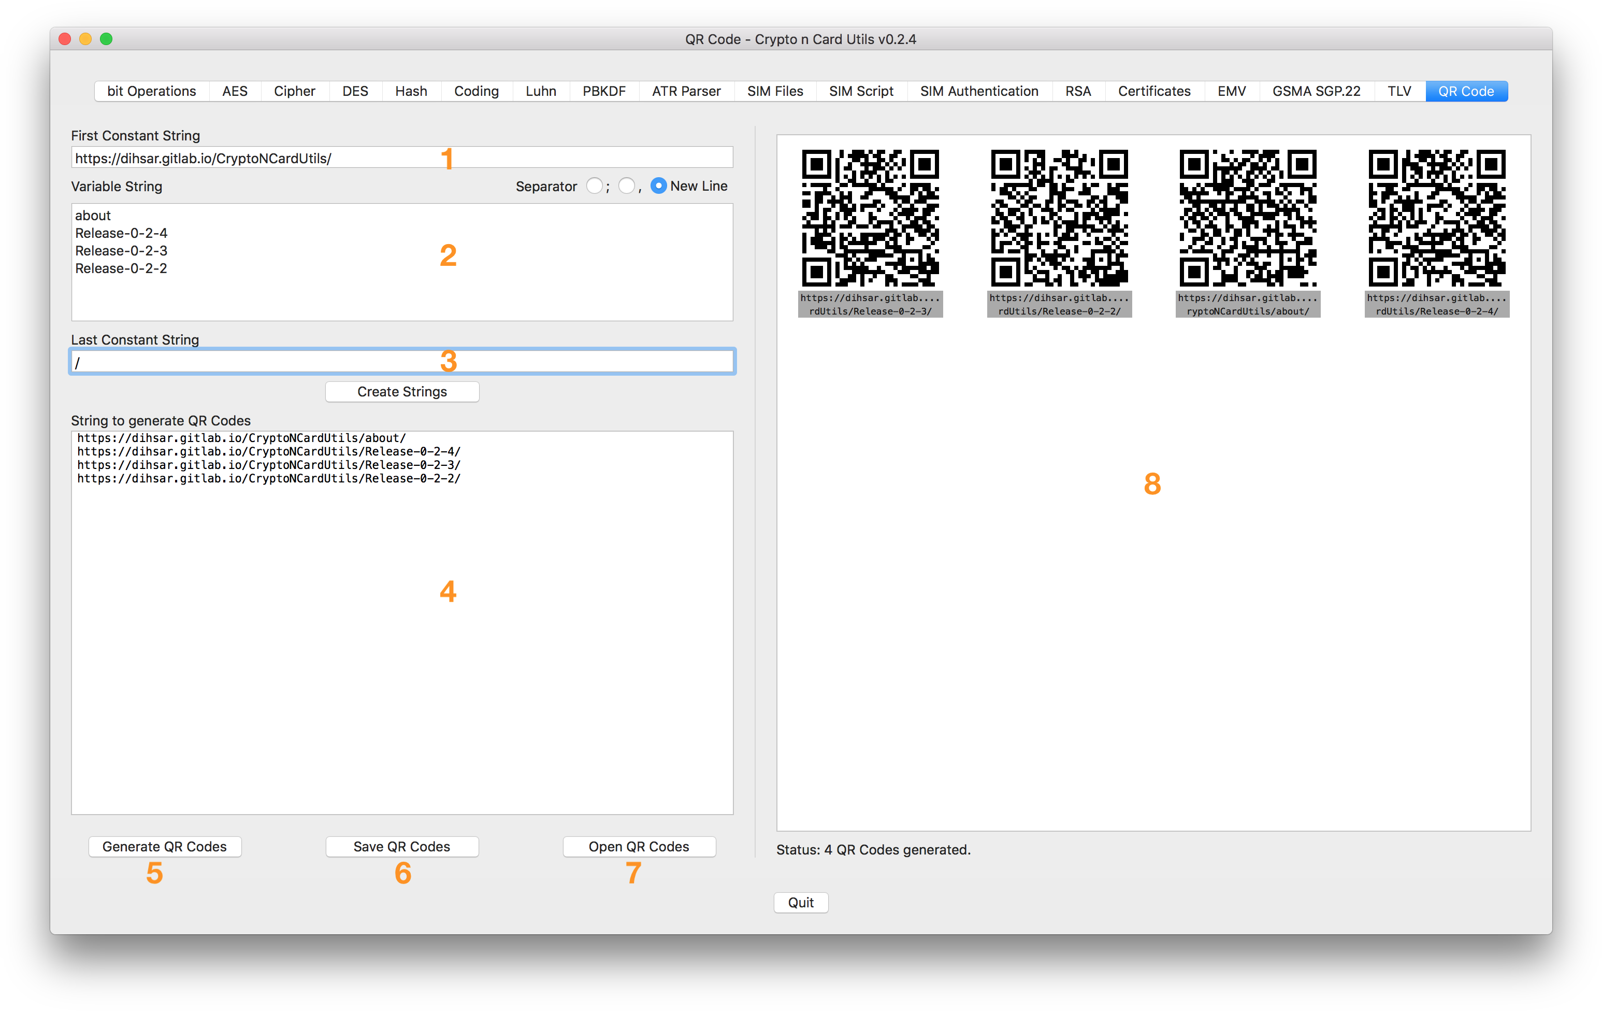Viewport: 1602px width, 1011px height.
Task: Select the Cipher tab
Action: (294, 91)
